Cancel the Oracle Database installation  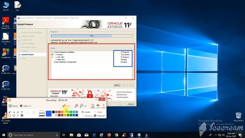(x=131, y=104)
